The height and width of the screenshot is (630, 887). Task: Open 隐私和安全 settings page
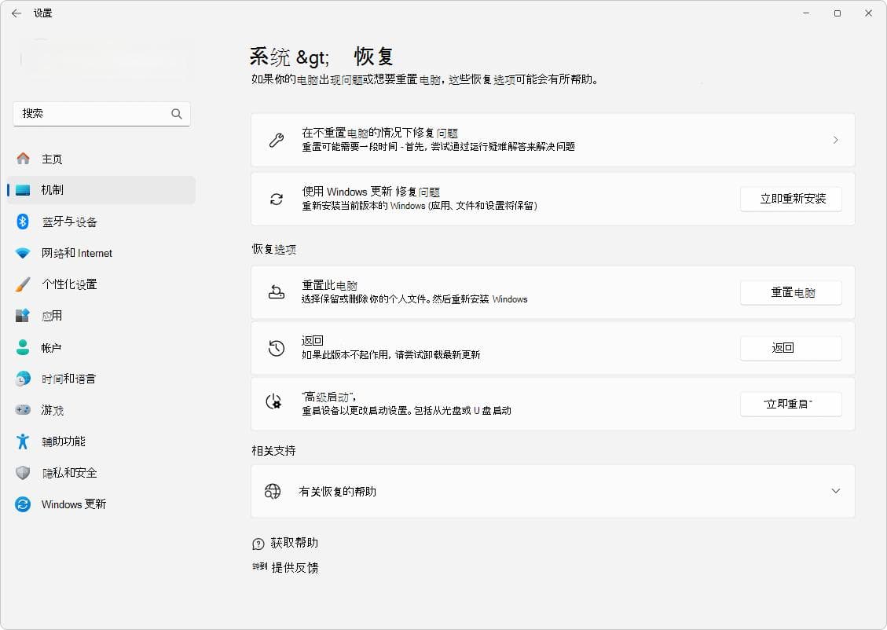point(101,473)
